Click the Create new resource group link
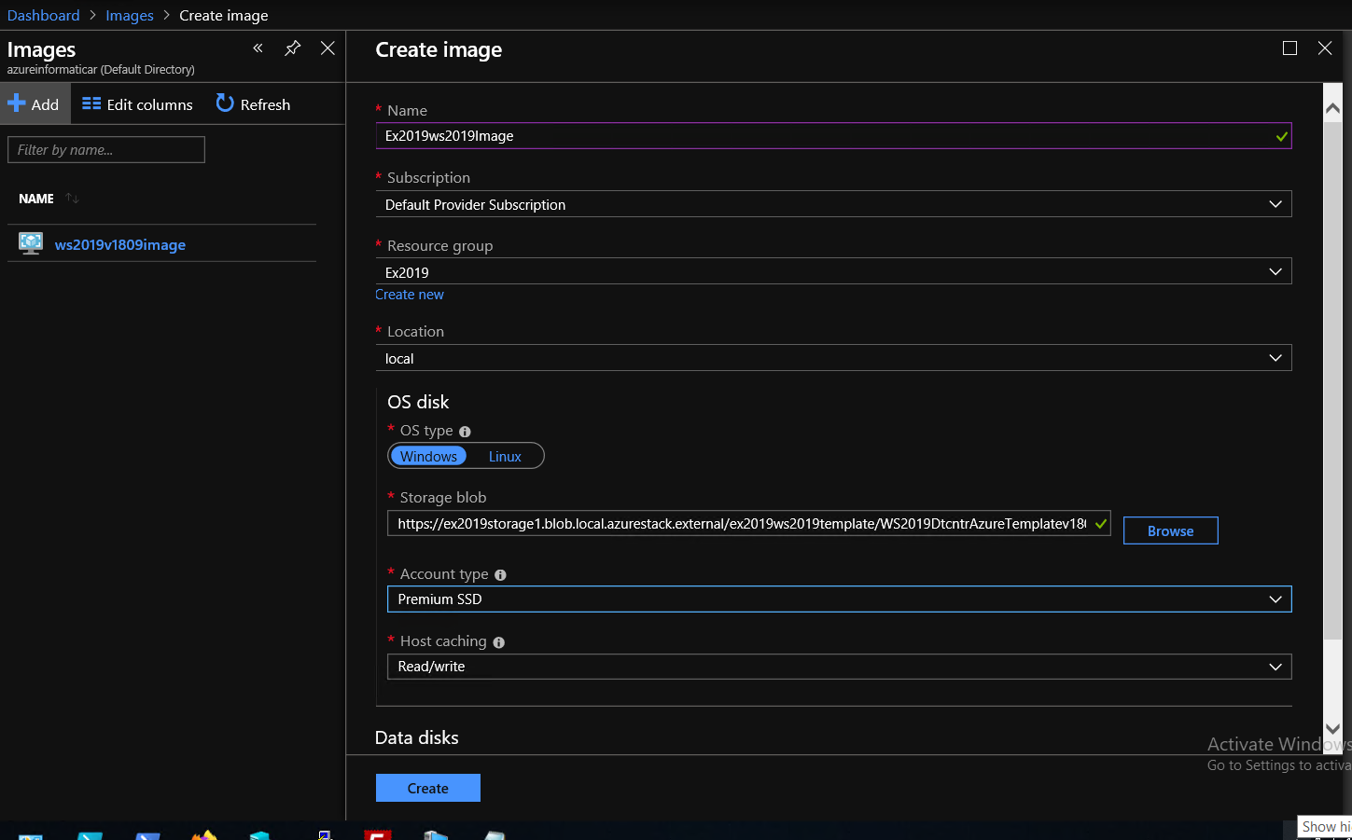The image size is (1352, 840). [410, 295]
